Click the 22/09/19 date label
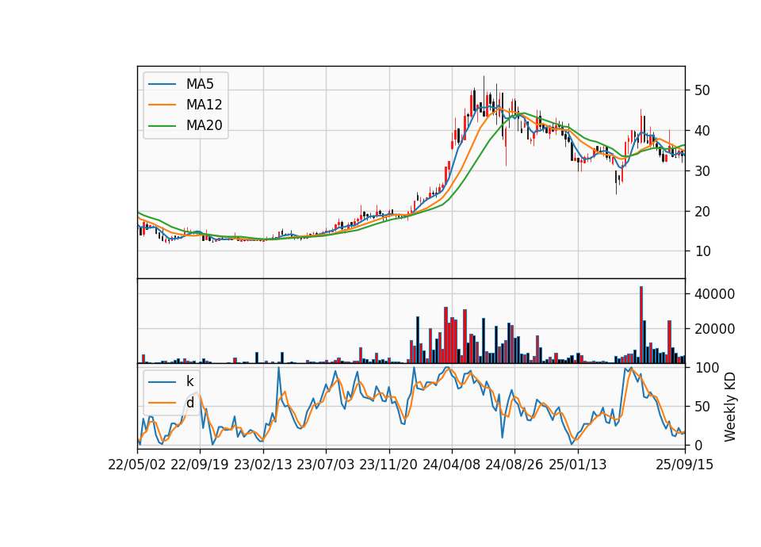 pos(200,465)
